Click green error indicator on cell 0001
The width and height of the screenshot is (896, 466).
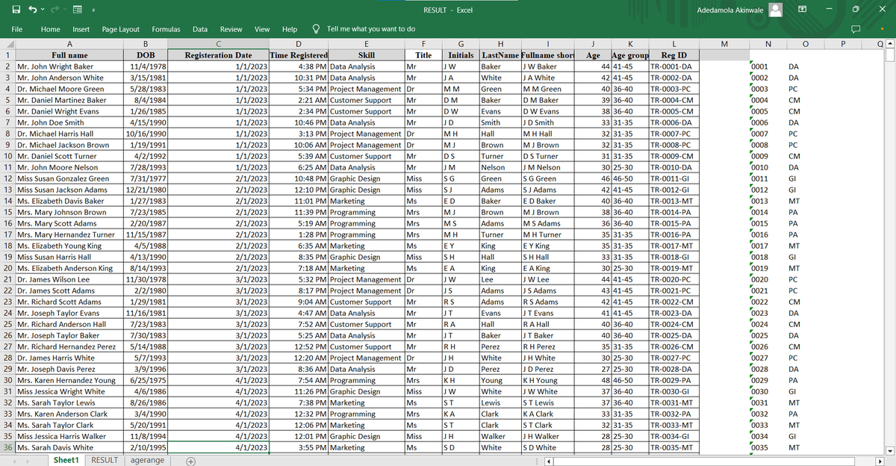750,63
